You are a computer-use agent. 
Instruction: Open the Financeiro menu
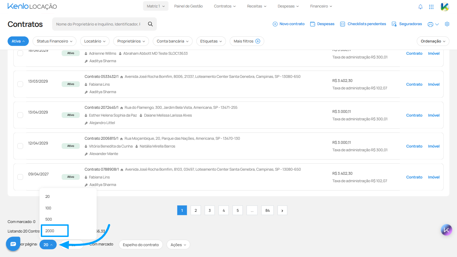[x=321, y=6]
